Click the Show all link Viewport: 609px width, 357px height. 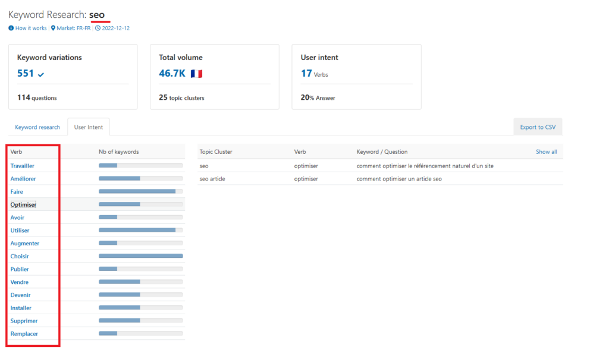click(546, 152)
